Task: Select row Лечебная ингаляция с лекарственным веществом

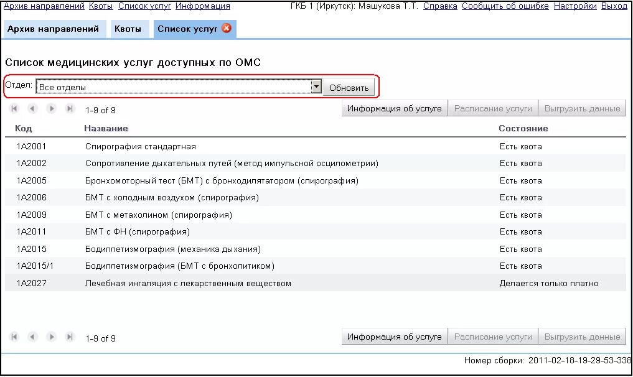Action: pos(316,283)
